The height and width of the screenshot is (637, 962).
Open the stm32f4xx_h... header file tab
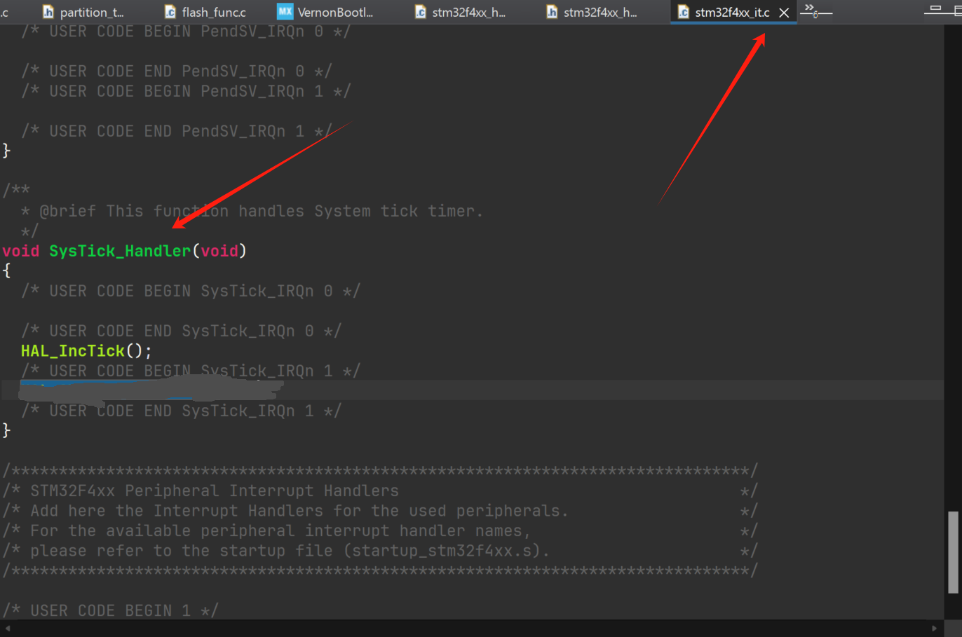click(592, 12)
